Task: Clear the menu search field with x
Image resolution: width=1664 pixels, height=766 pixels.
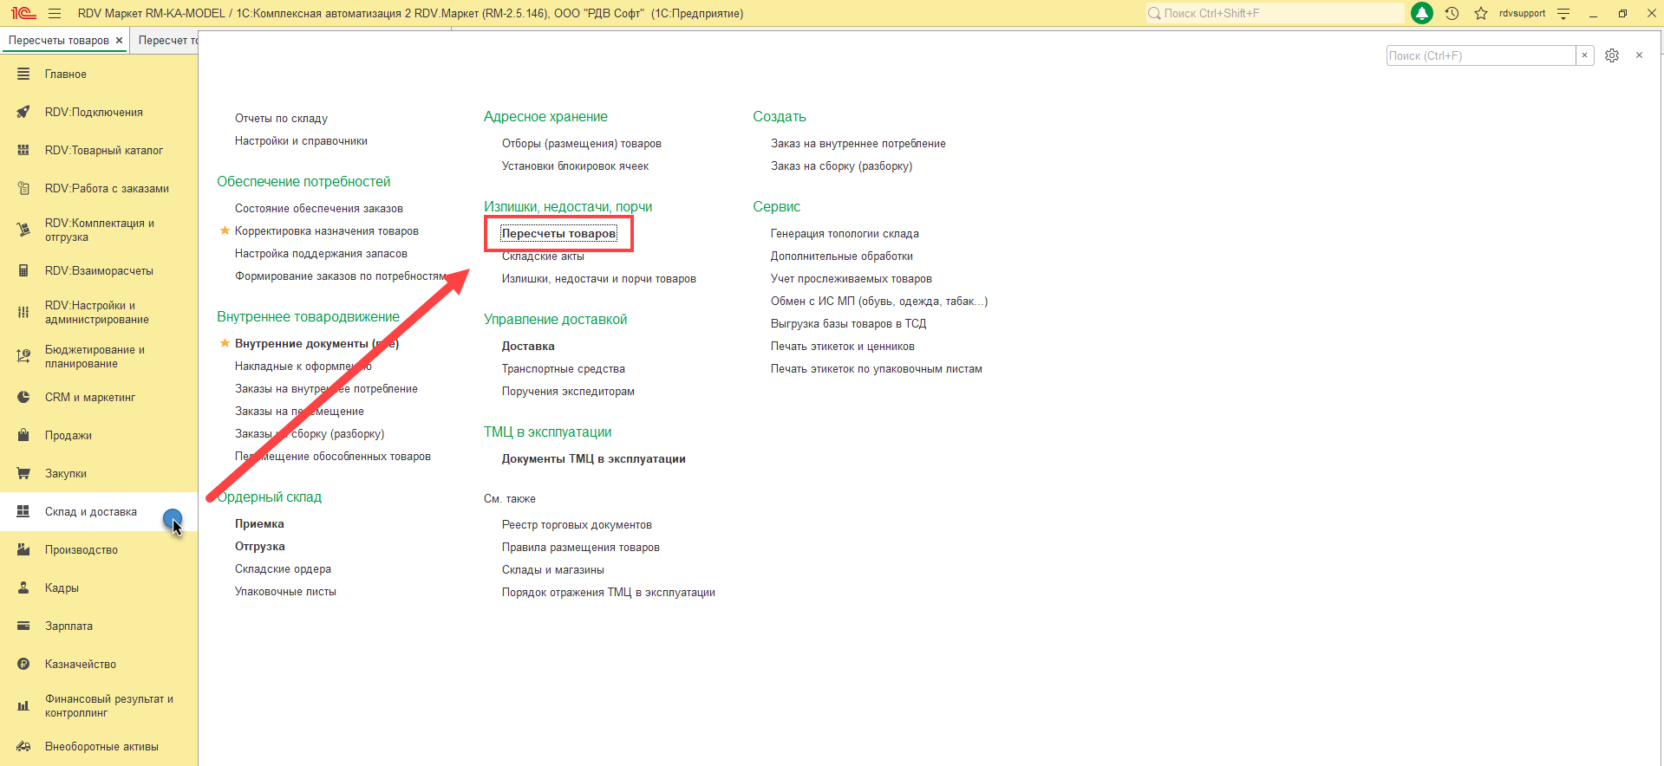Action: click(x=1584, y=55)
